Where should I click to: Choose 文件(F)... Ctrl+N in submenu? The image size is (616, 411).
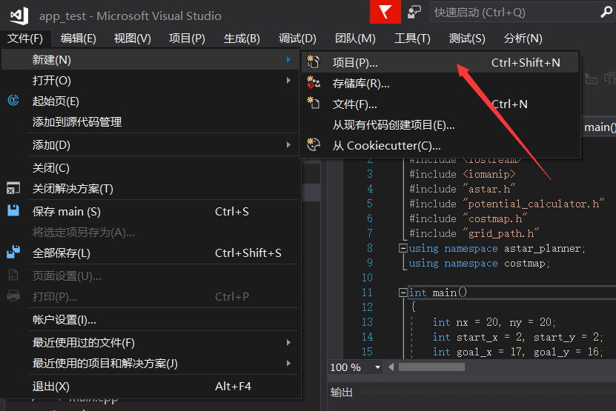pos(440,104)
